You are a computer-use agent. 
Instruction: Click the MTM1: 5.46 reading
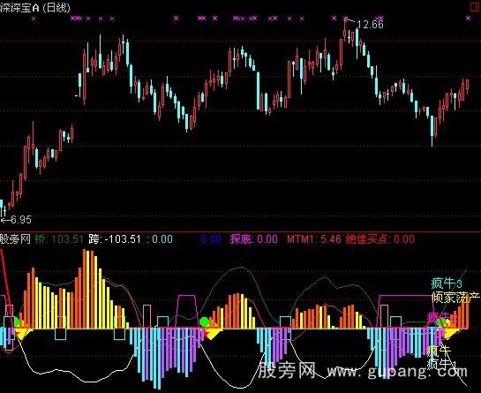pyautogui.click(x=314, y=238)
